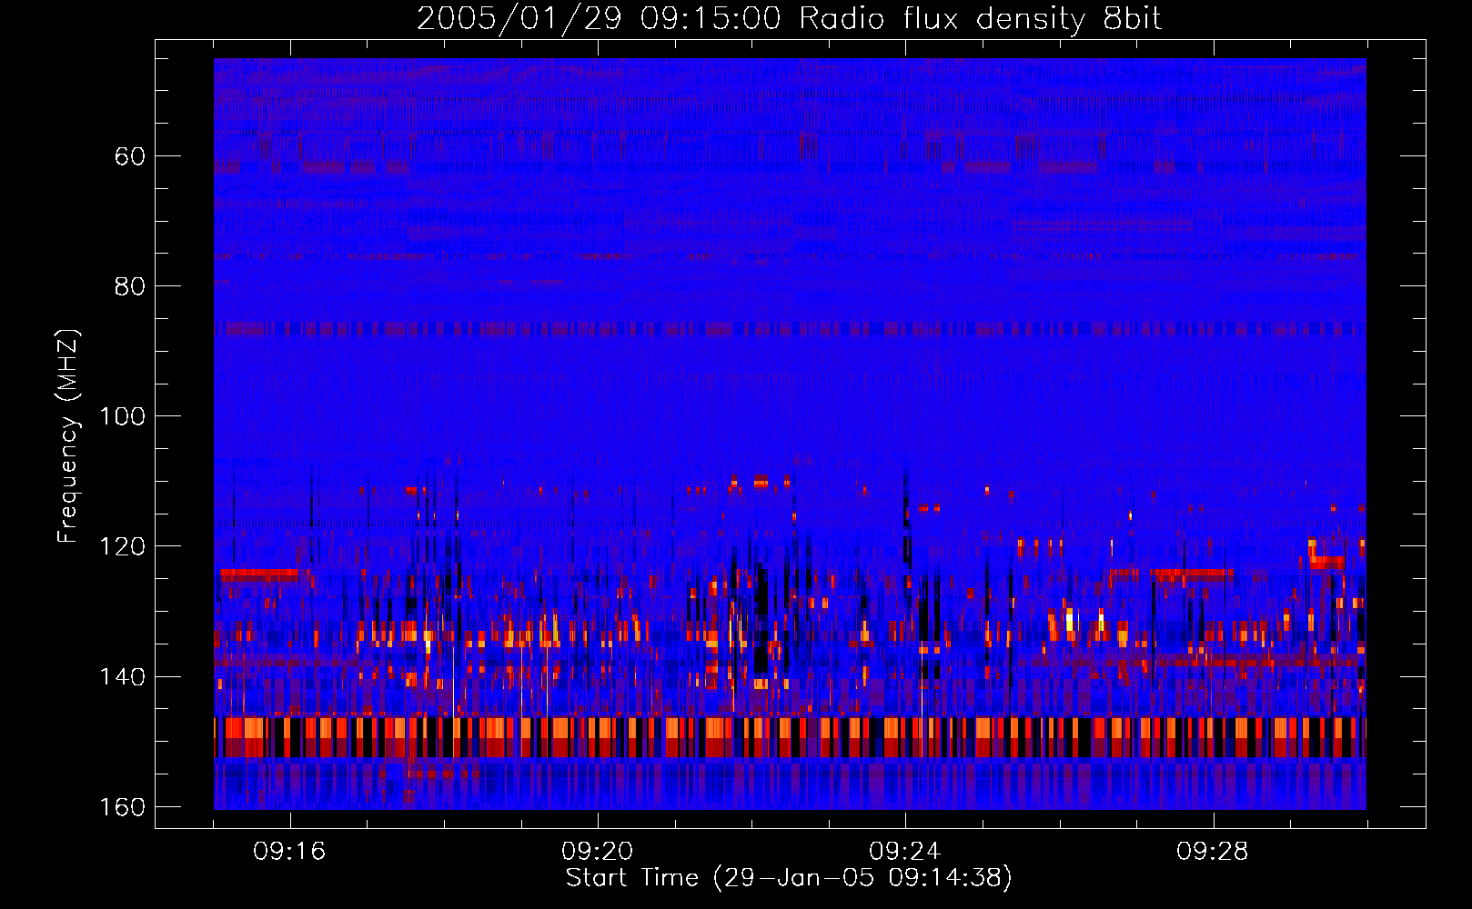Click the 140 frequency tick label
1472x909 pixels.
coord(121,676)
